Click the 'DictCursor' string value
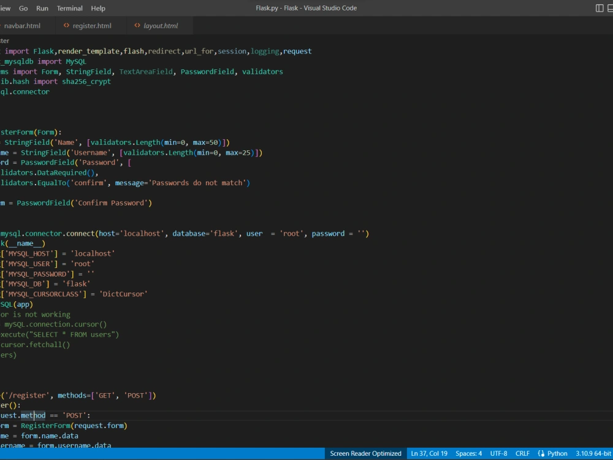613x460 pixels. [123, 294]
